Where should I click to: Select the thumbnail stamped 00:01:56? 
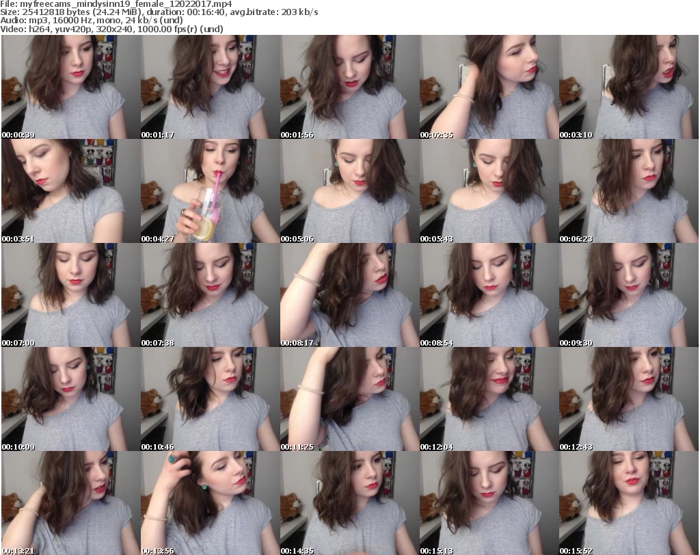[349, 87]
